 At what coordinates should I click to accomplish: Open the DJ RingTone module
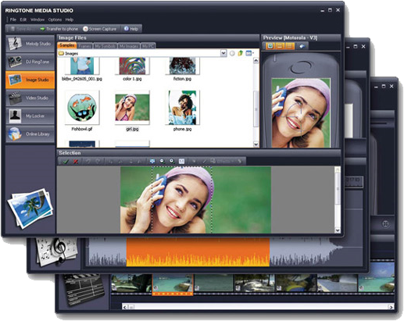30,62
